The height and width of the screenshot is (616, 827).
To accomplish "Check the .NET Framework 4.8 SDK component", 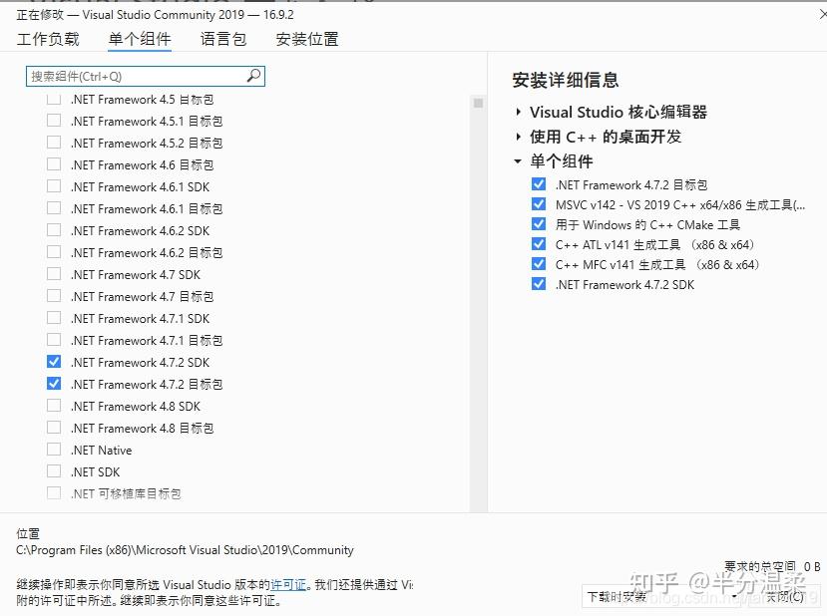I will click(x=54, y=406).
